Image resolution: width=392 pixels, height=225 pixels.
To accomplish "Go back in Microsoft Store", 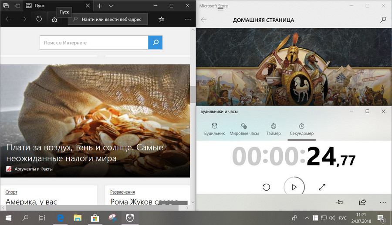I will point(204,20).
